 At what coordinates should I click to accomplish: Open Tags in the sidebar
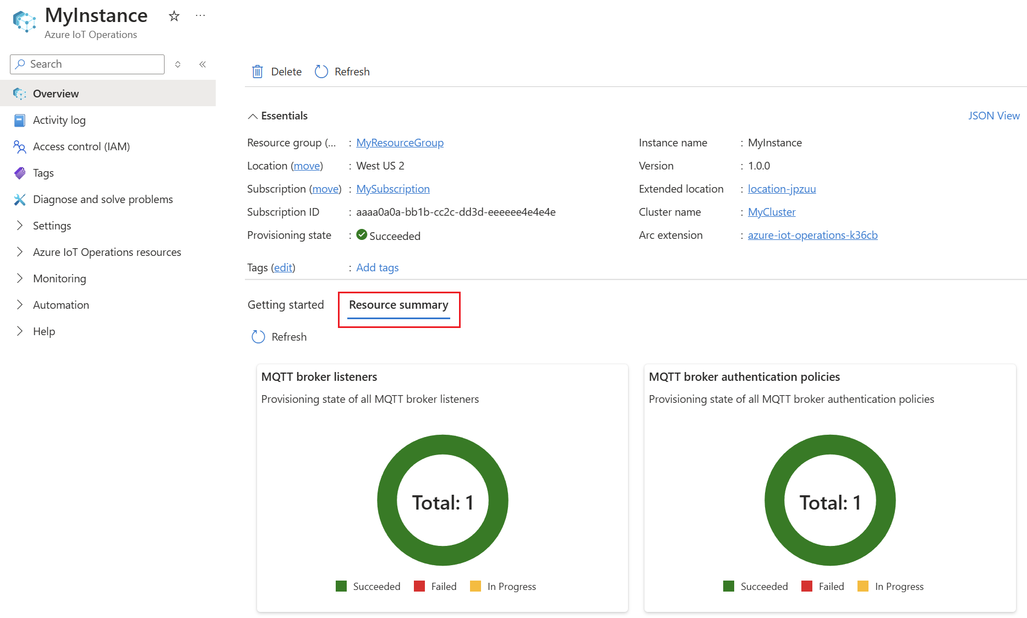[x=43, y=173]
